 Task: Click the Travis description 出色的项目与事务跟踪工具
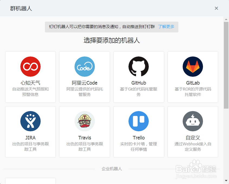coord(85,147)
